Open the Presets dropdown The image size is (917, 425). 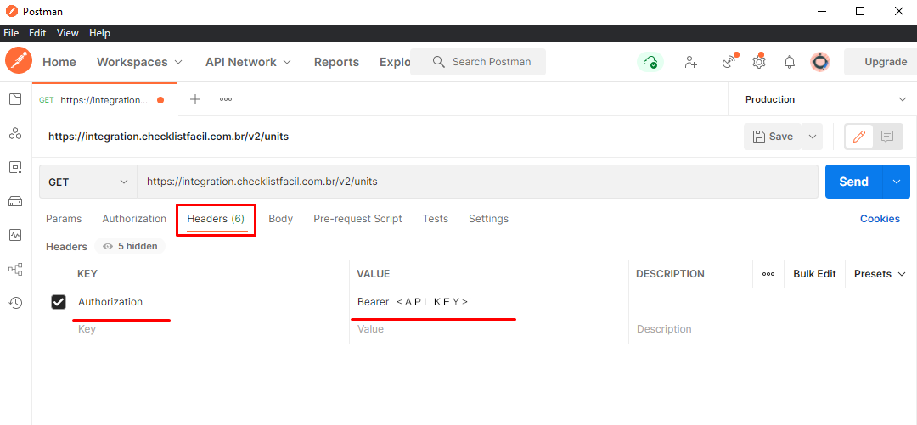click(880, 274)
